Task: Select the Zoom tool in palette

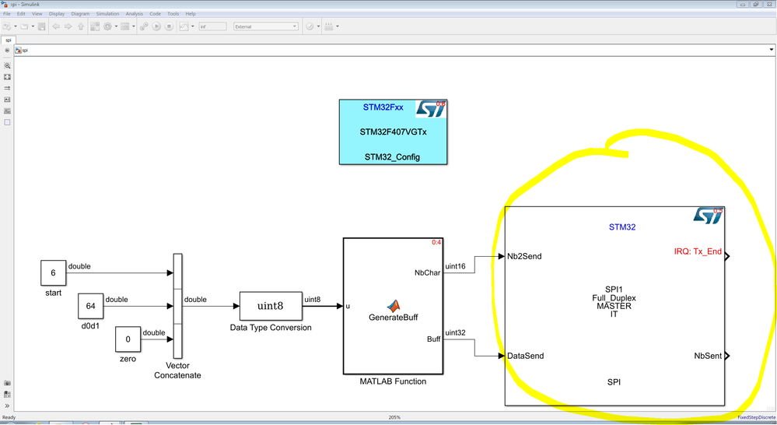Action: (7, 65)
